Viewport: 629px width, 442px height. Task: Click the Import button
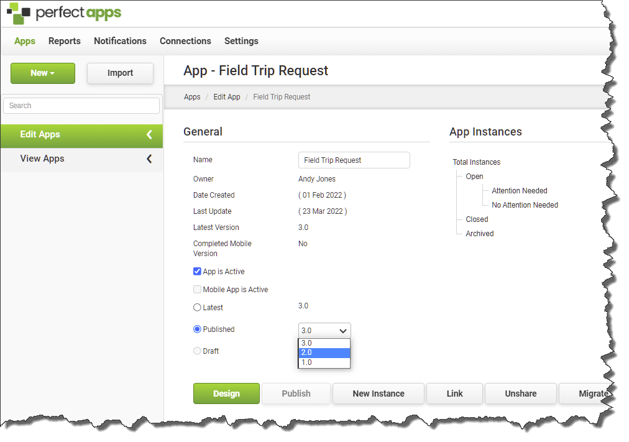(120, 73)
